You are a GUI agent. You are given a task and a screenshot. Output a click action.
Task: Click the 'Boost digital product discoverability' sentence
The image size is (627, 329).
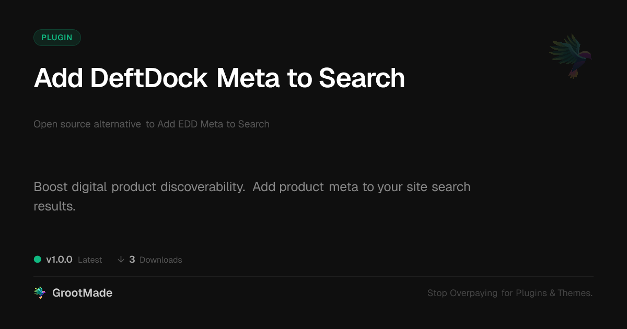pos(140,187)
